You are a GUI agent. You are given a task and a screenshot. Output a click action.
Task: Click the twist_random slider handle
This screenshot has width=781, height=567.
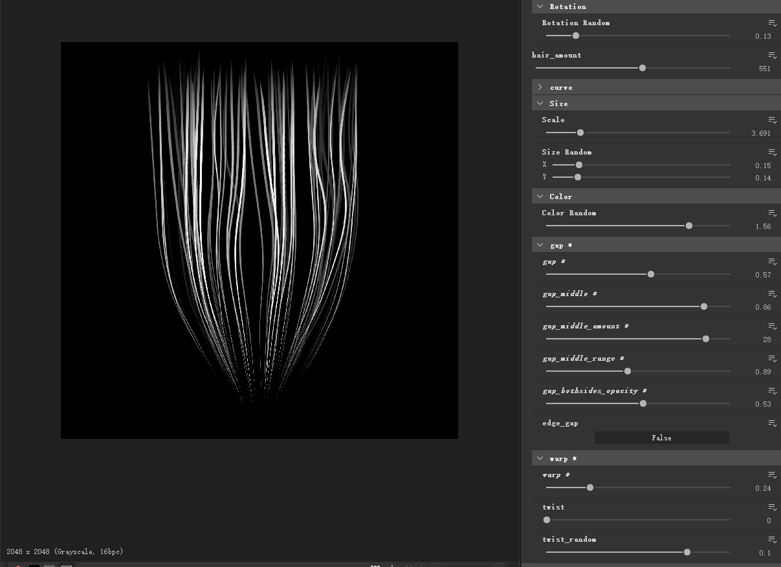coord(687,552)
